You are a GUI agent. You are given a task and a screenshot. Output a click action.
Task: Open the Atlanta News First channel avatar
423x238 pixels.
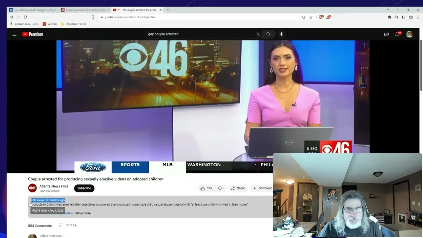coord(32,188)
